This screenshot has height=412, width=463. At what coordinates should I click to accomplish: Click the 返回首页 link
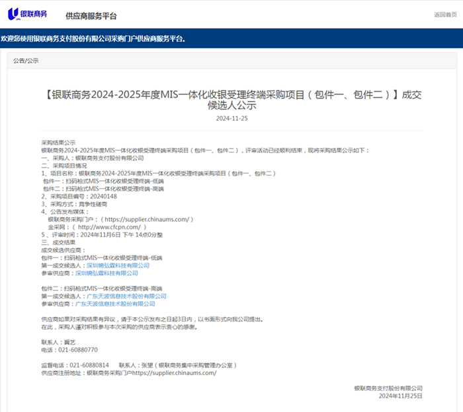tap(444, 15)
